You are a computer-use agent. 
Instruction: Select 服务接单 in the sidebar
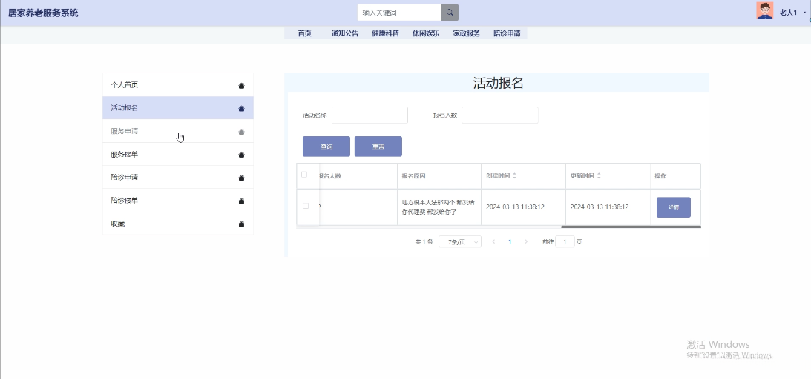178,154
